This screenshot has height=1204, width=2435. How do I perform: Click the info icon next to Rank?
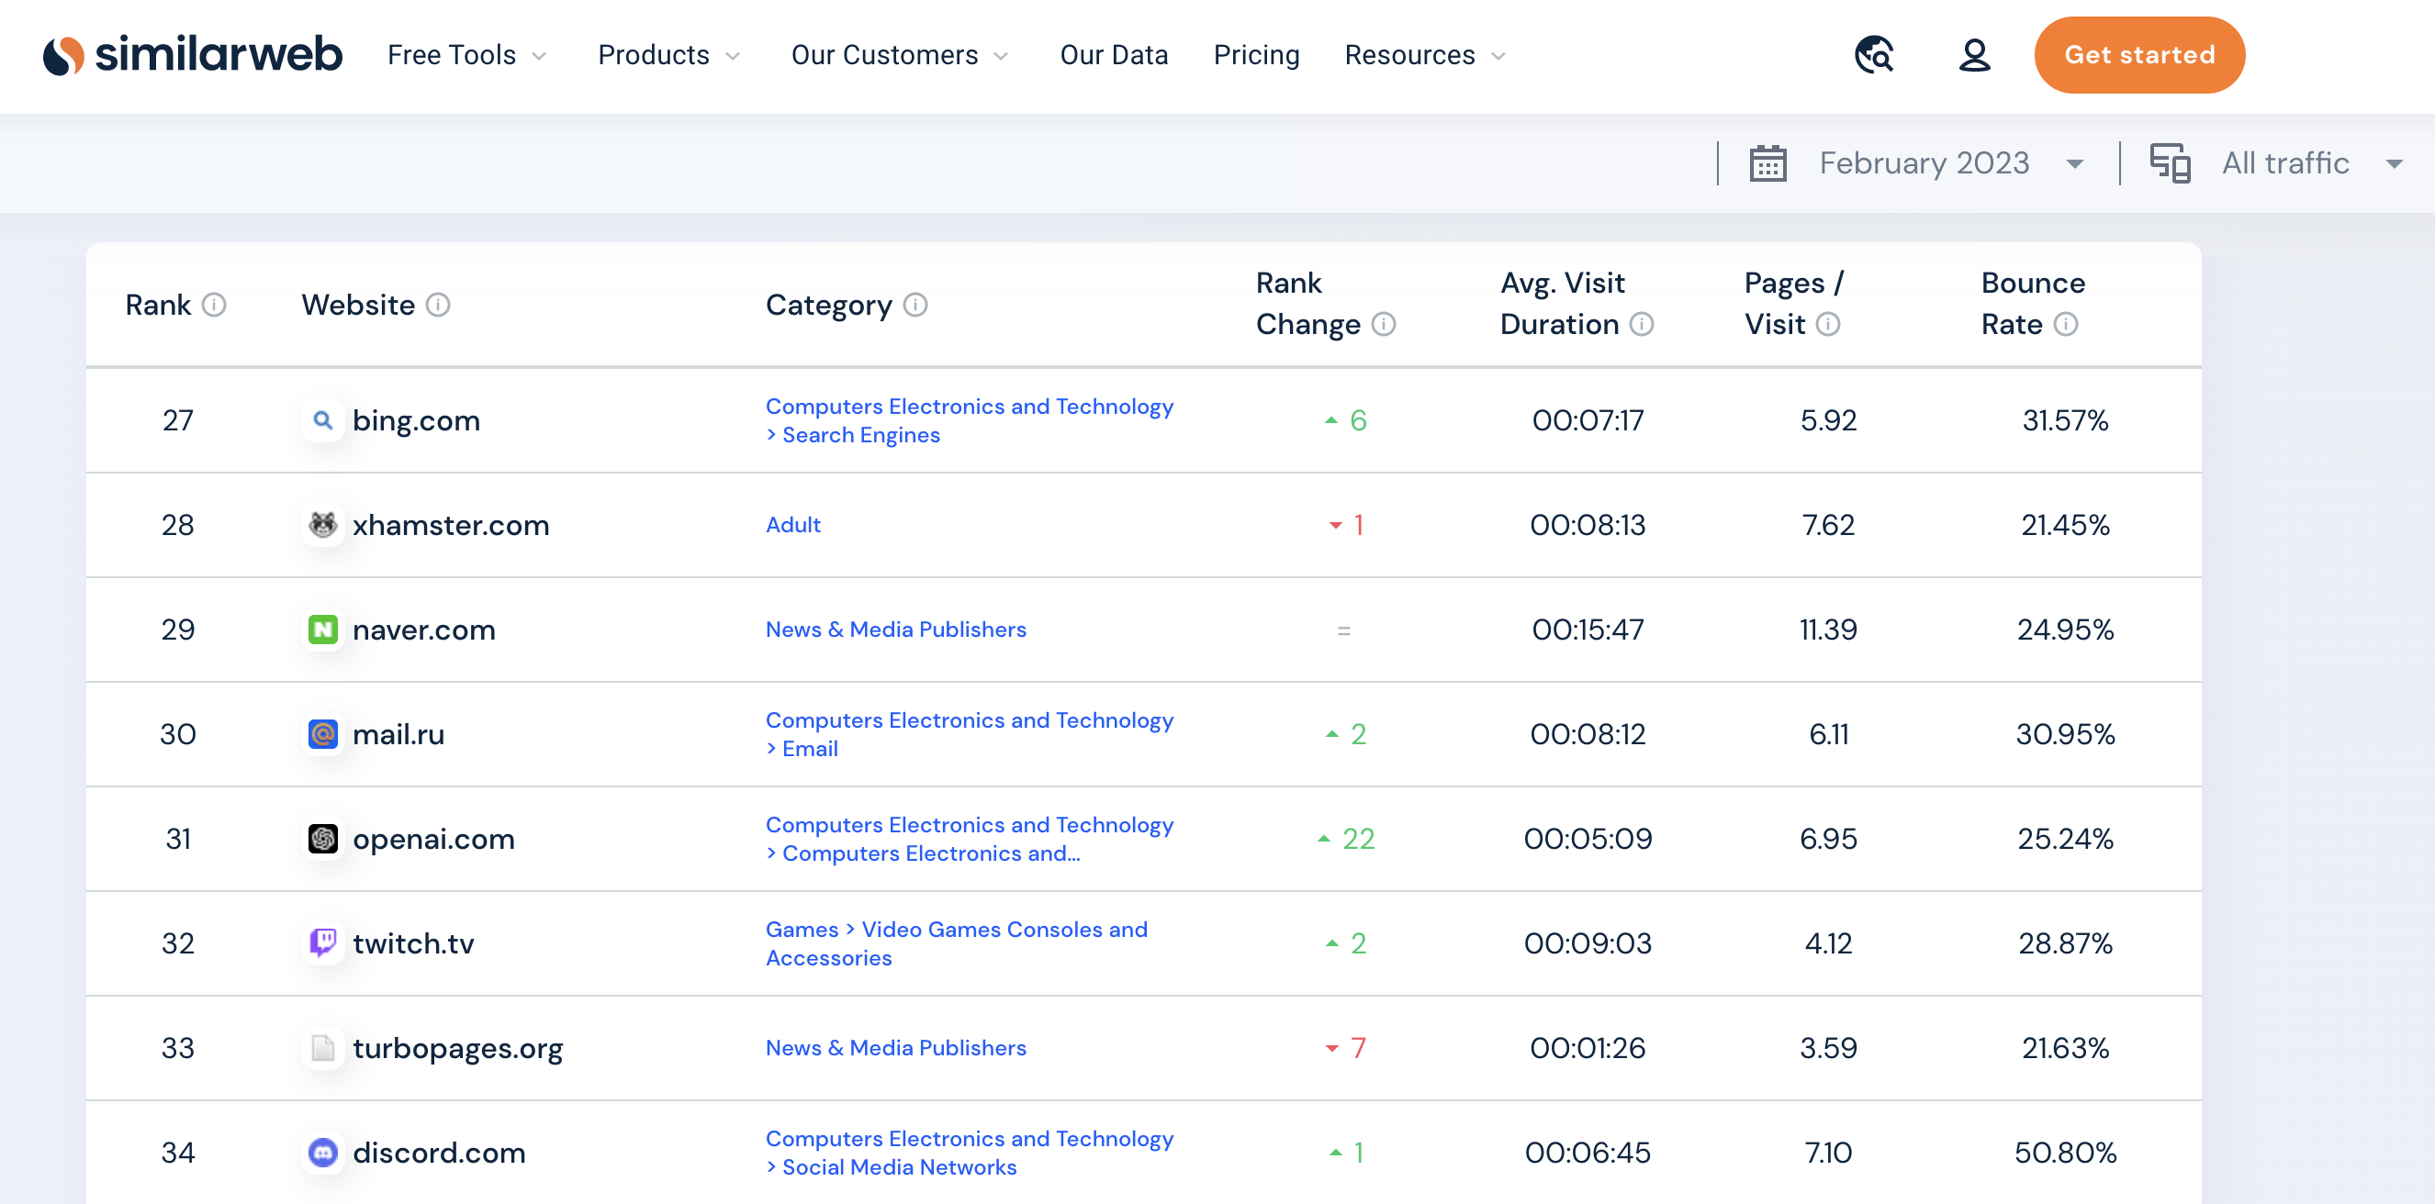point(215,305)
